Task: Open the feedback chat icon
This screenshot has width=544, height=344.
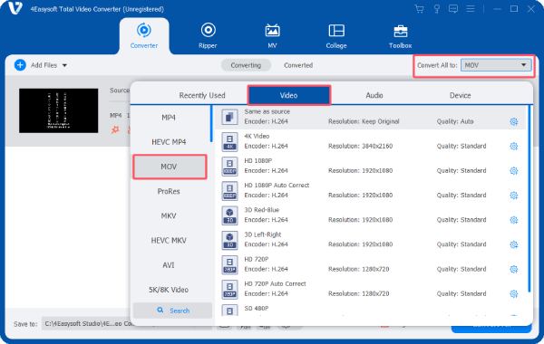Action: [453, 9]
